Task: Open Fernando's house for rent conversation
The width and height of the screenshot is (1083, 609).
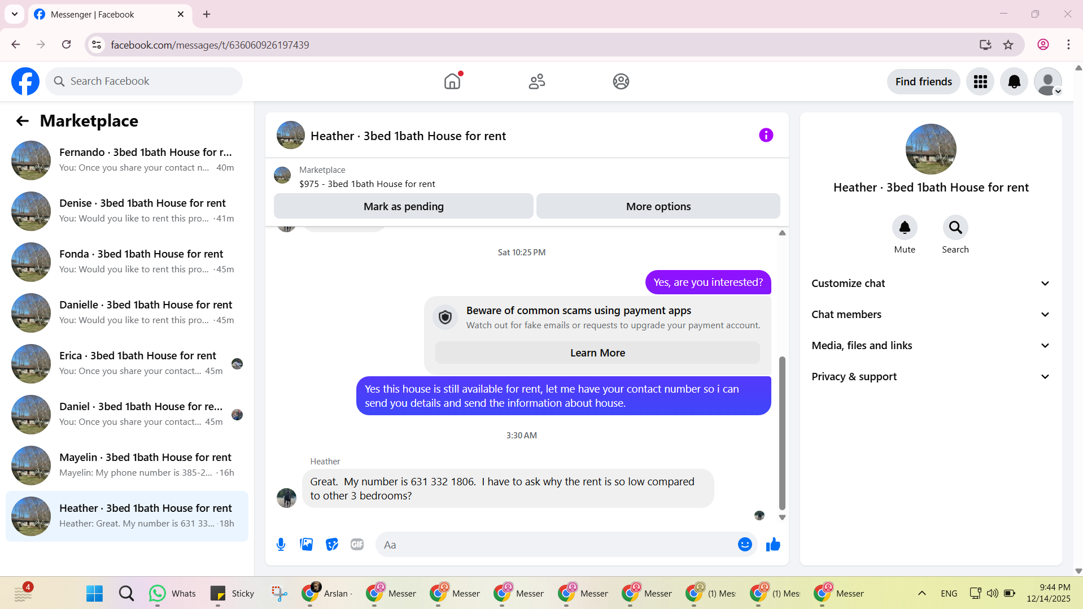Action: point(127,160)
